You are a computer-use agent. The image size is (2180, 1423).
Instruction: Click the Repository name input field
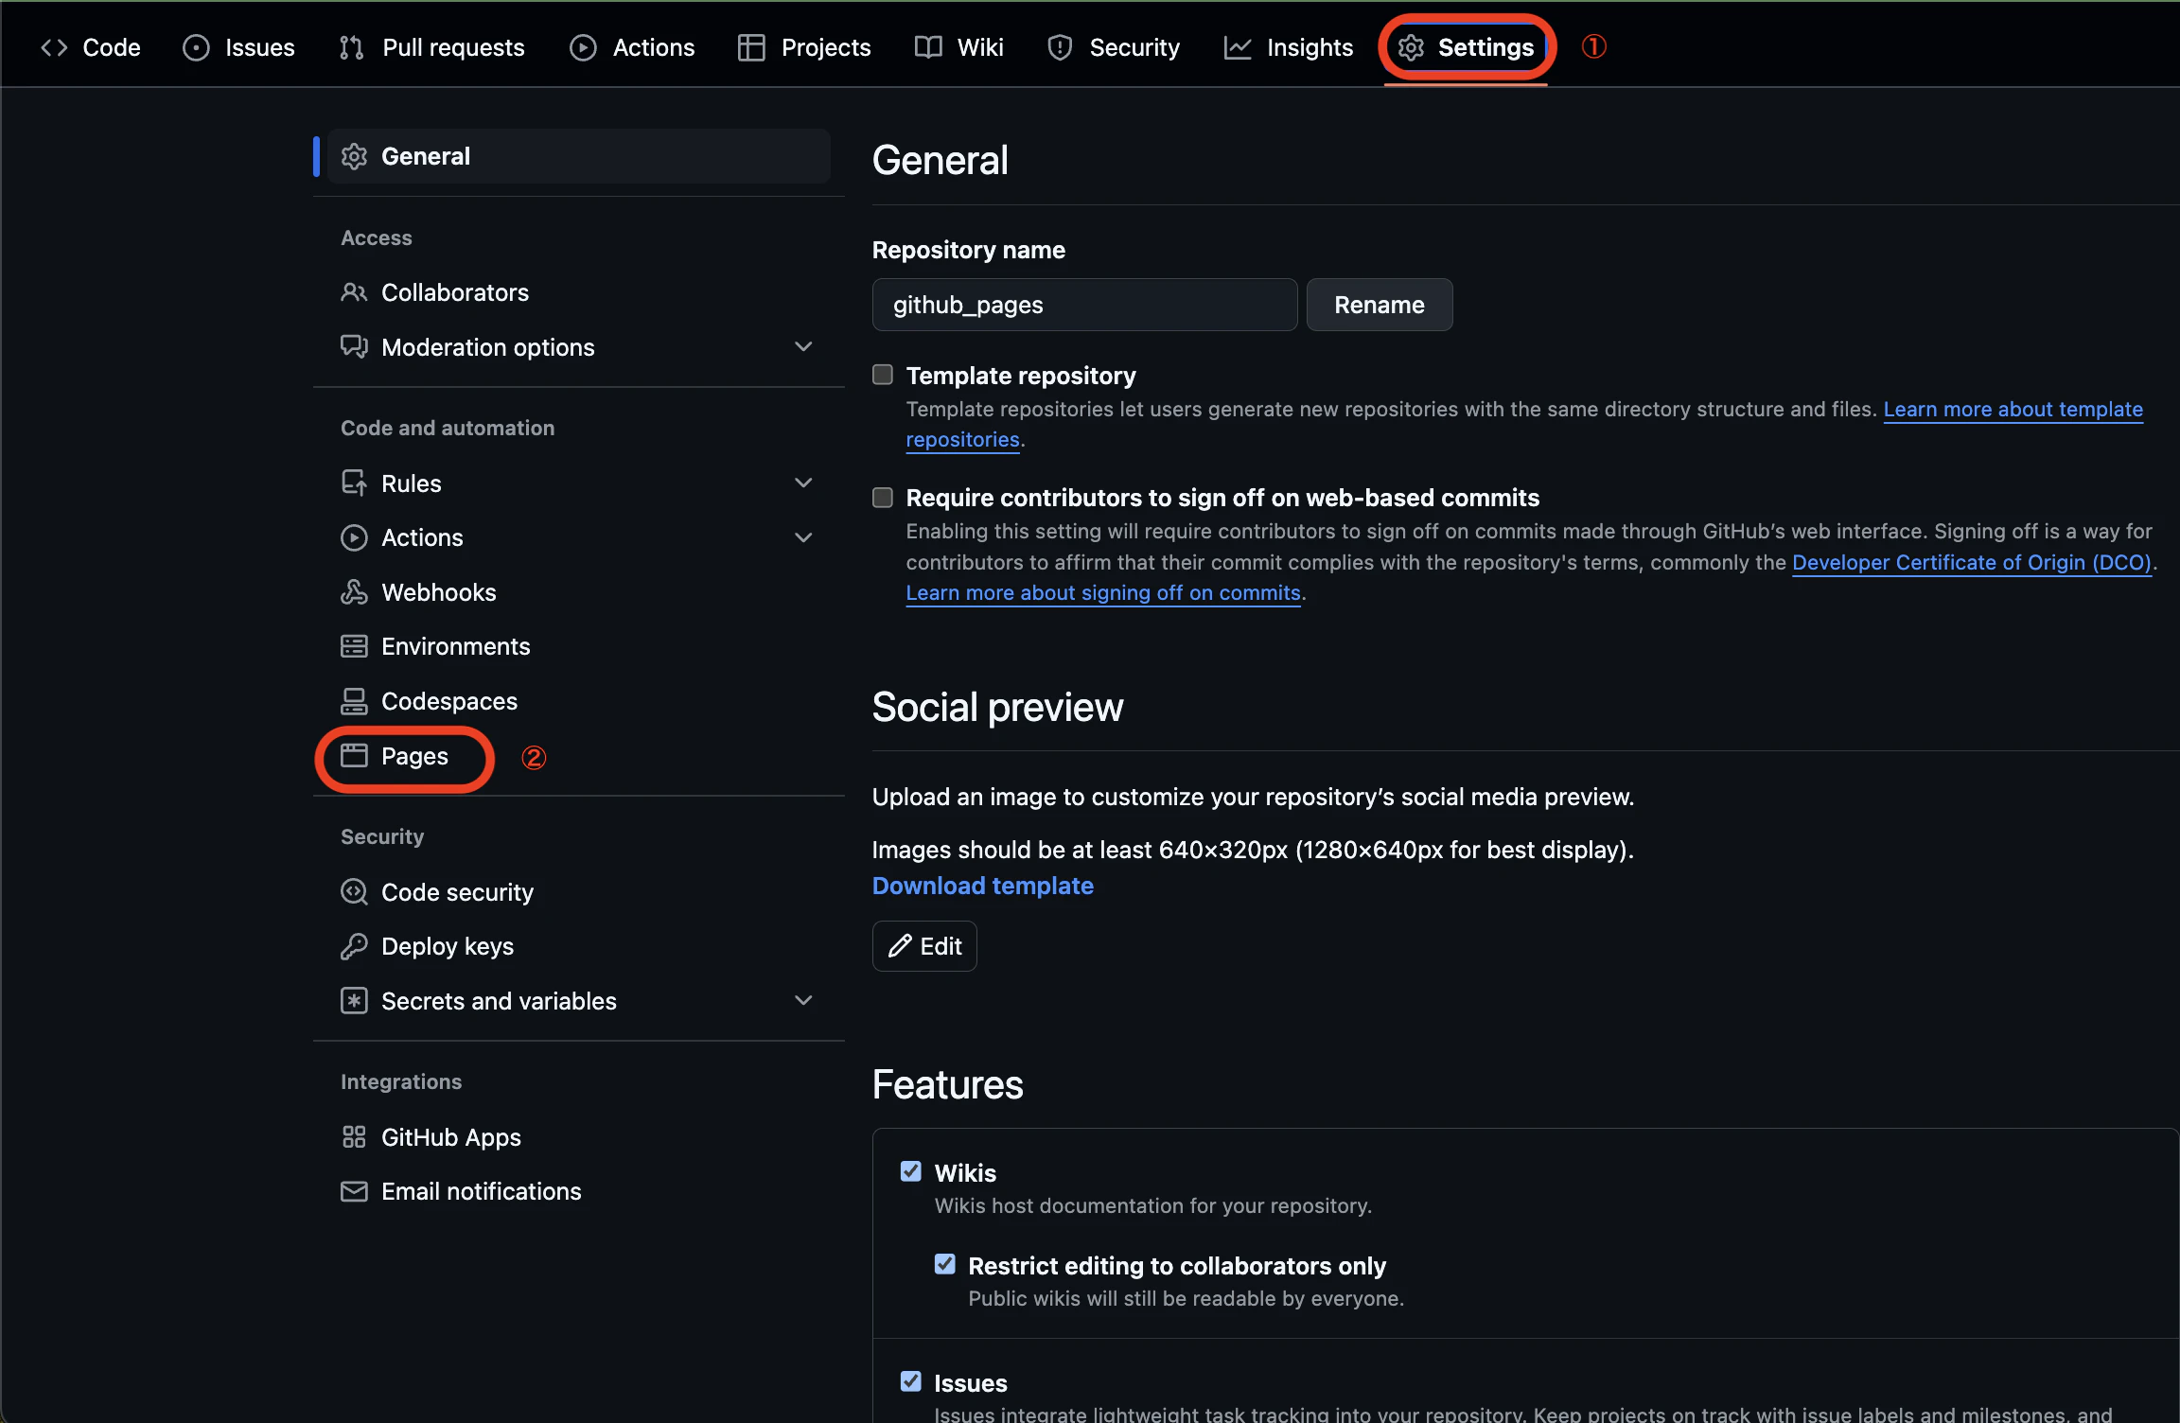tap(1084, 305)
